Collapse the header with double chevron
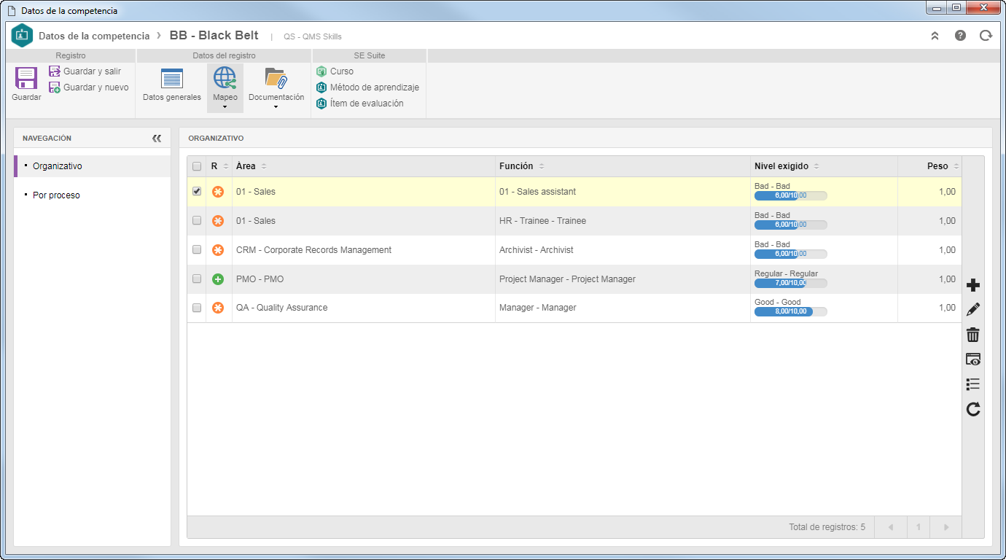This screenshot has width=1006, height=560. [x=935, y=36]
